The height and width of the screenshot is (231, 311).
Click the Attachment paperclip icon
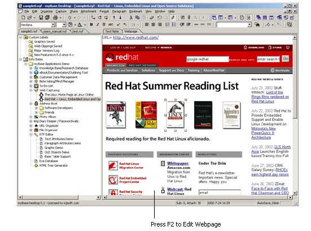click(x=189, y=18)
